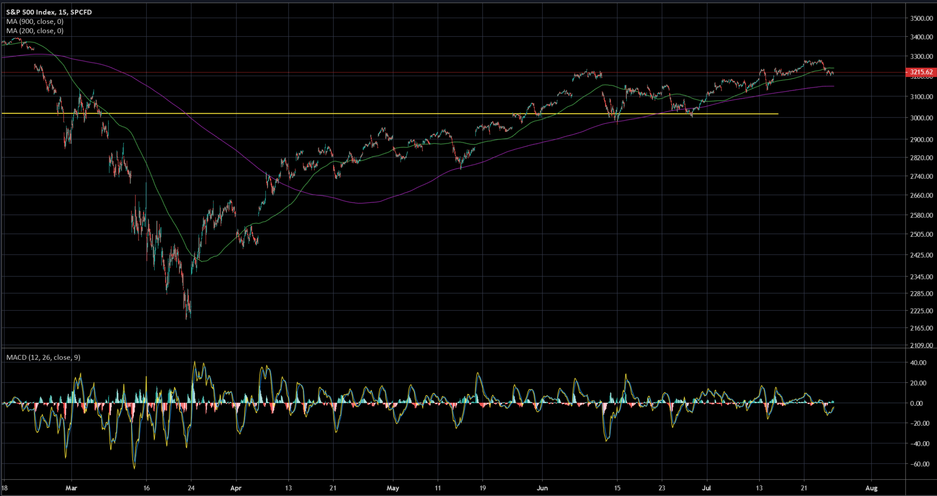Click the MACD 40.00 scale label

[x=918, y=363]
